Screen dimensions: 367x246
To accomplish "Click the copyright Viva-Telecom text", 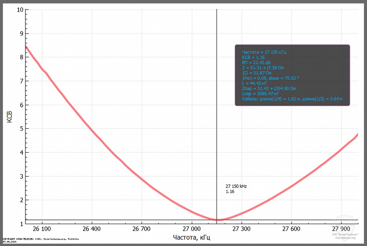I will pos(41,239).
